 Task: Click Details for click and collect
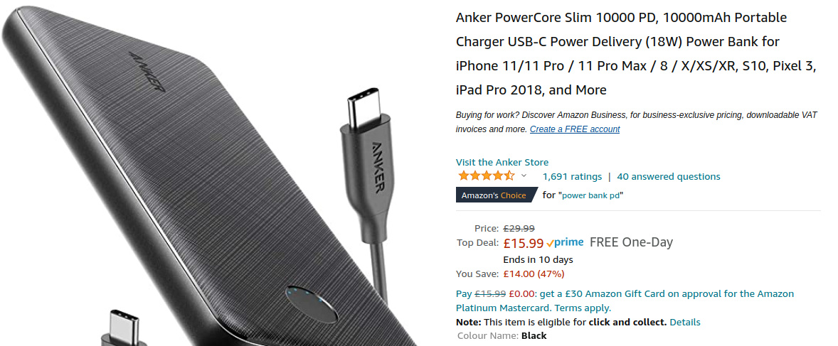click(684, 322)
